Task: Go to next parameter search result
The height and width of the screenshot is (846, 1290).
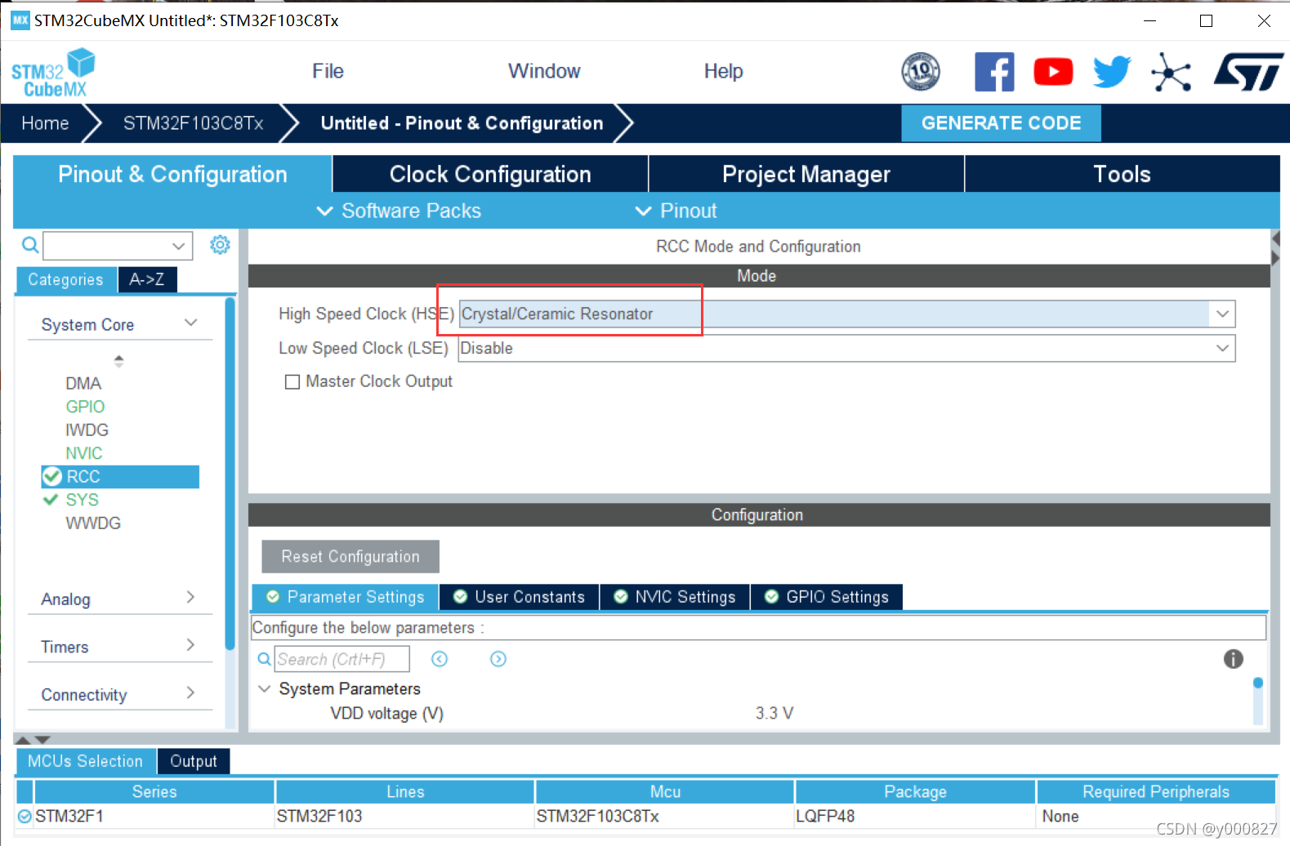Action: tap(498, 659)
